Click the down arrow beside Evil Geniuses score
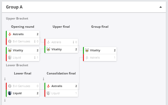 pos(35,41)
